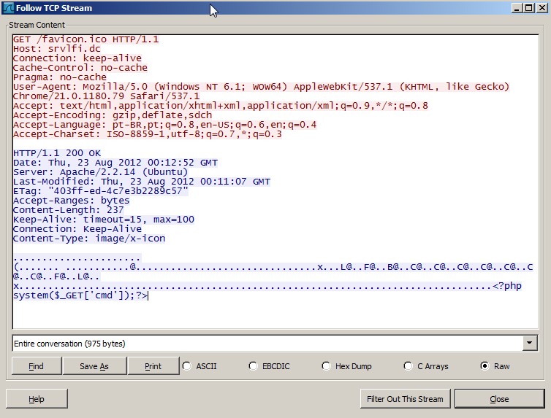Click the Chrome/21.0.1180.79 Safari line

click(x=106, y=96)
